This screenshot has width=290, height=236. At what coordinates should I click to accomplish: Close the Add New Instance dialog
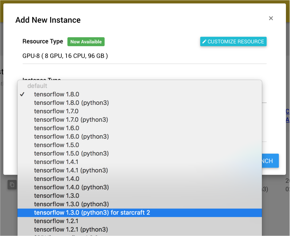[271, 18]
